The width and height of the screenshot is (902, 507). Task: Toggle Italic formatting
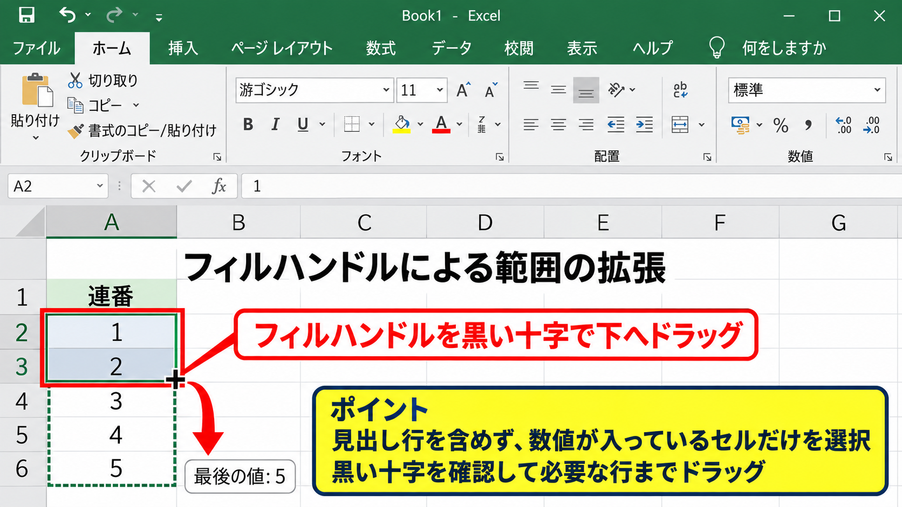[275, 124]
